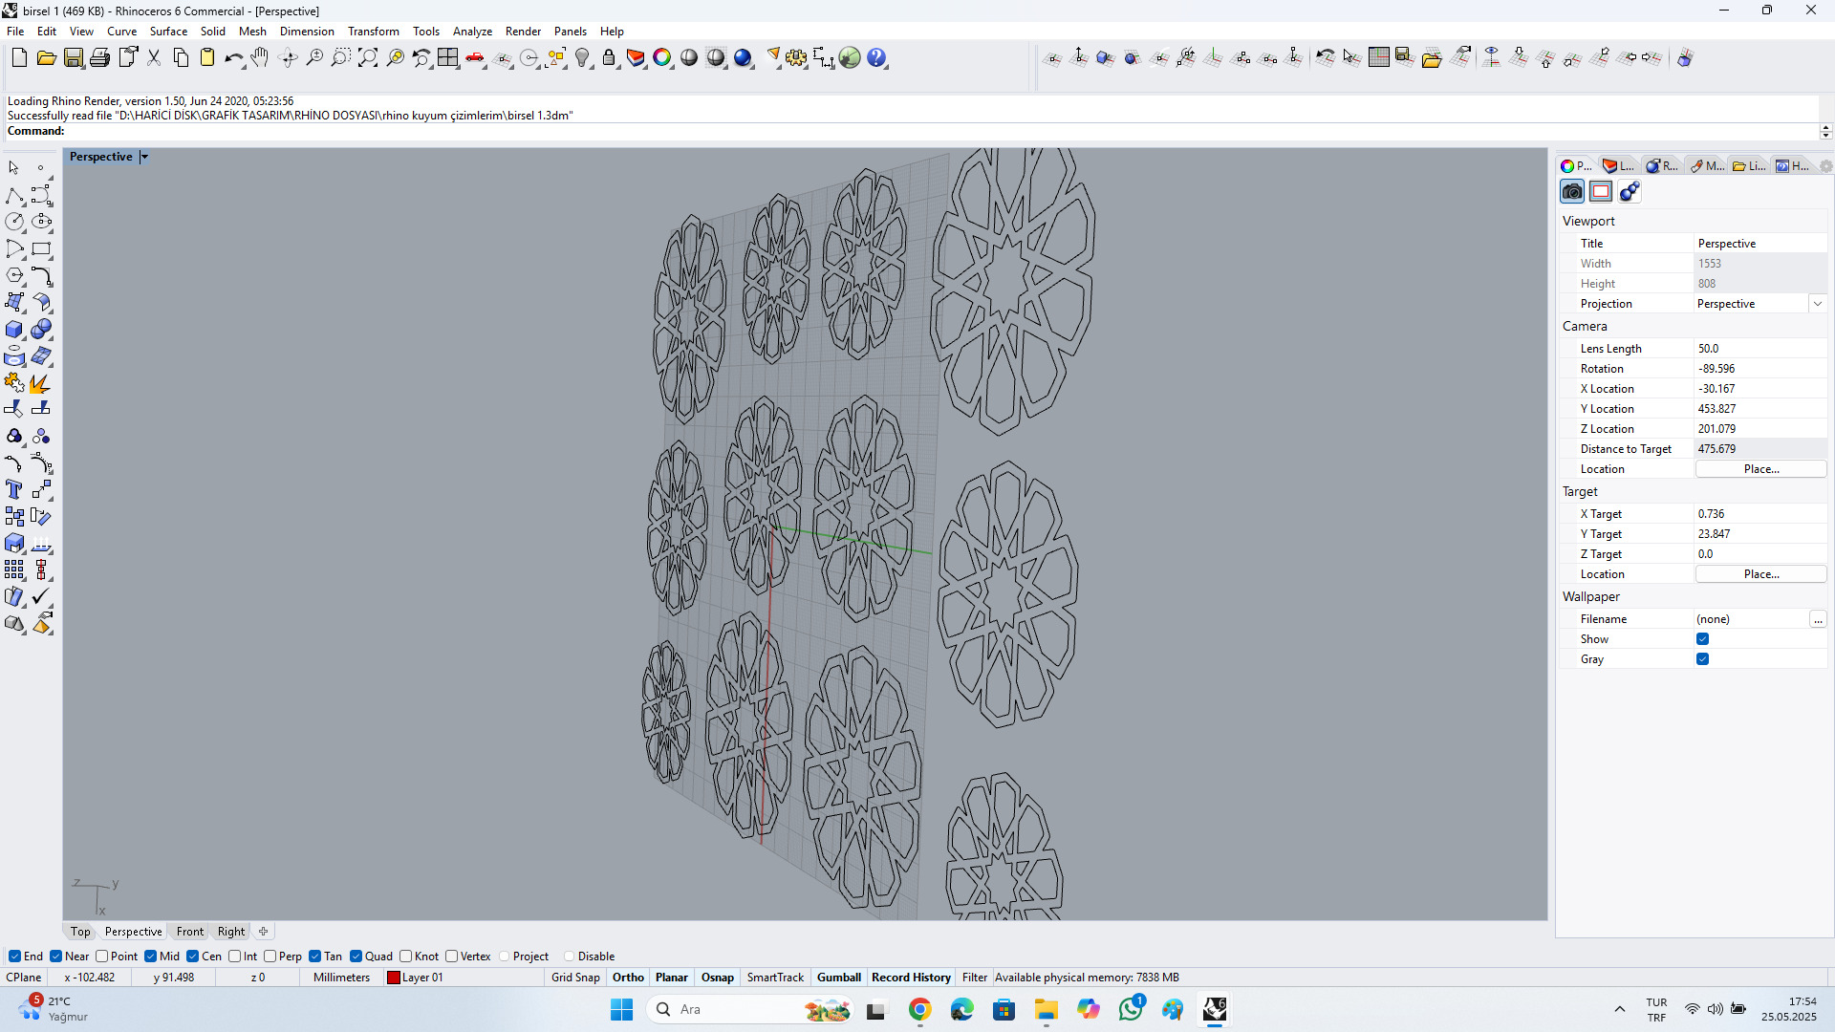1835x1032 pixels.
Task: Uncheck the Wallpaper Show checkbox
Action: point(1702,639)
